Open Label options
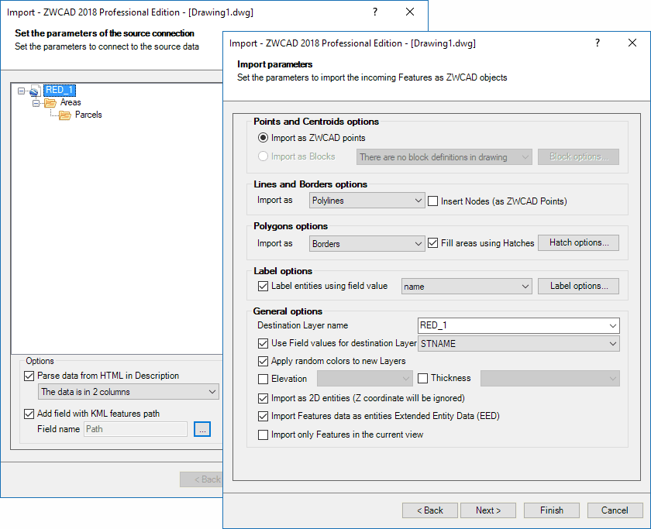This screenshot has height=529, width=651. (578, 286)
